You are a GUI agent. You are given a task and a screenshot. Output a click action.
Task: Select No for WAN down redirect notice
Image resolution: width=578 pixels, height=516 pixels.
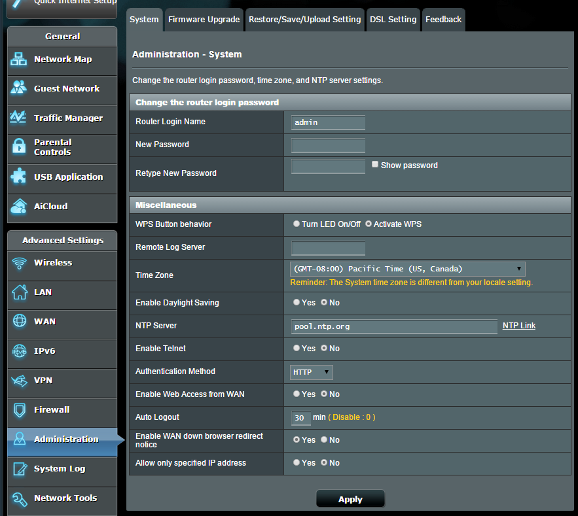(324, 439)
